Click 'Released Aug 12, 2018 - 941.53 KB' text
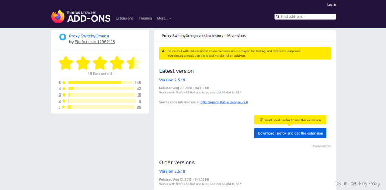Viewport: 386px width, 190px height. [x=184, y=179]
